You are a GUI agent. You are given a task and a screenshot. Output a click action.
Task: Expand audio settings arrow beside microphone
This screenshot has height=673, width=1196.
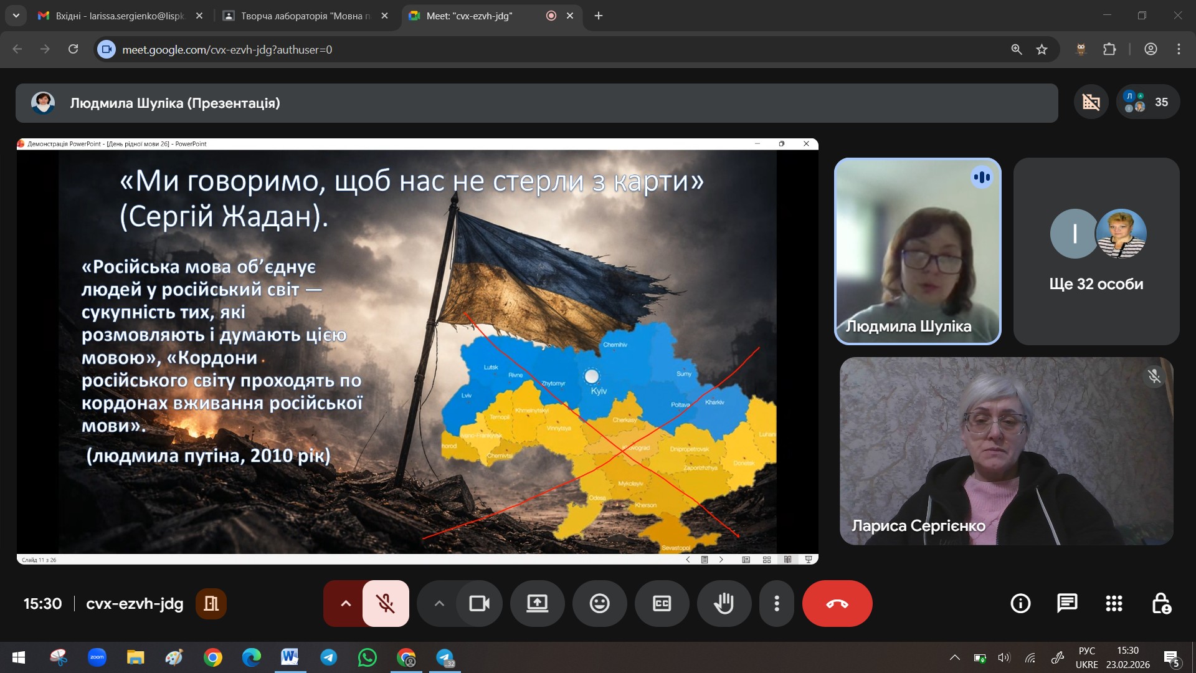click(346, 603)
